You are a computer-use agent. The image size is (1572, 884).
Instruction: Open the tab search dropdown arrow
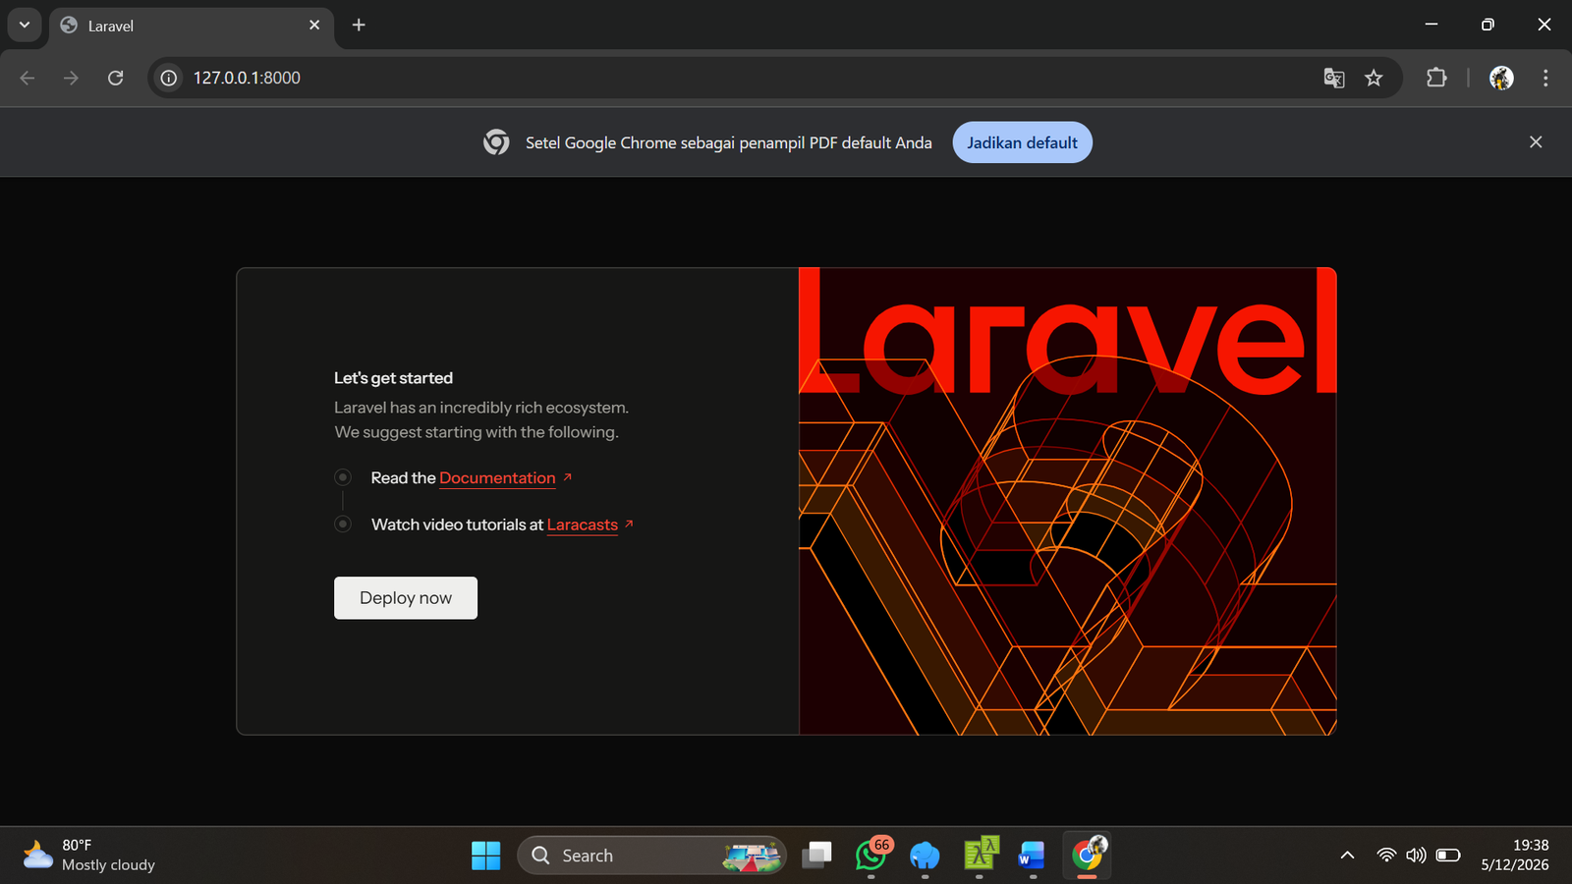click(x=25, y=25)
